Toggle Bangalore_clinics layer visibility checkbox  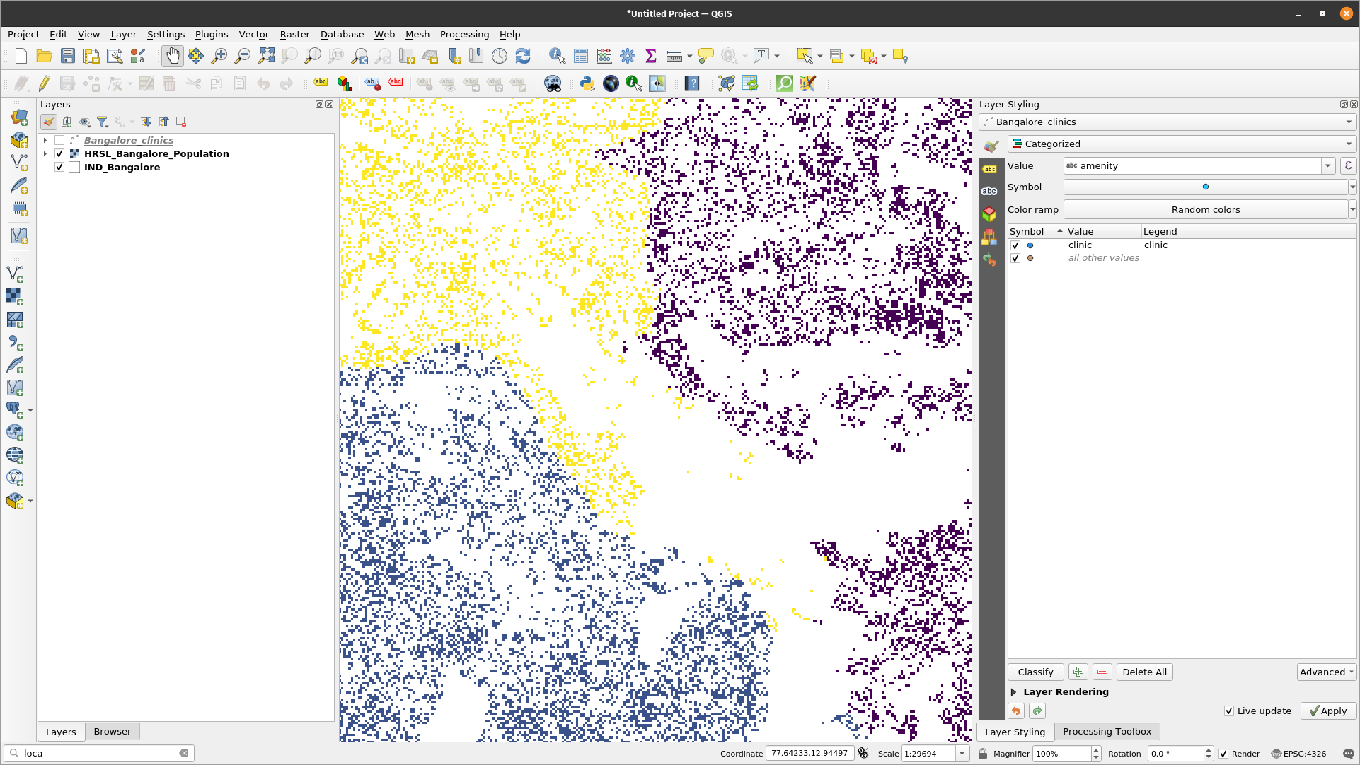[x=59, y=140]
